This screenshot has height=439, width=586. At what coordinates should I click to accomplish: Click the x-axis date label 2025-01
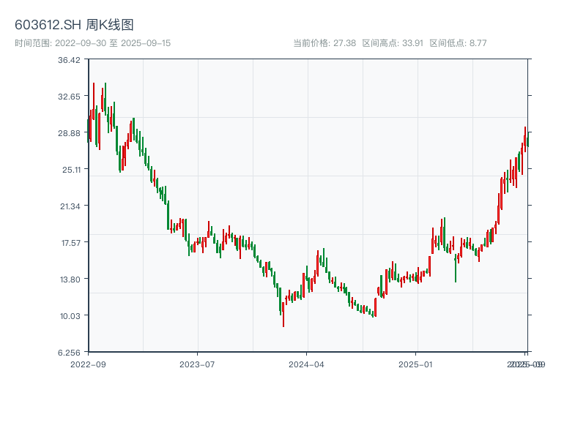(415, 364)
